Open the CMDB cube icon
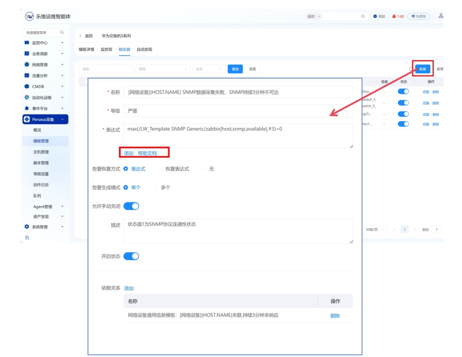 (27, 86)
